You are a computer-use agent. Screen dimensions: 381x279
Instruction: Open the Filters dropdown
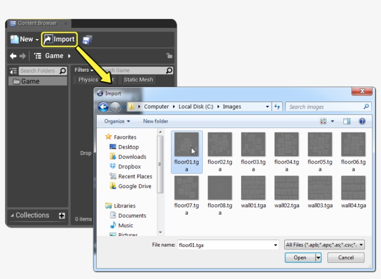pos(83,70)
